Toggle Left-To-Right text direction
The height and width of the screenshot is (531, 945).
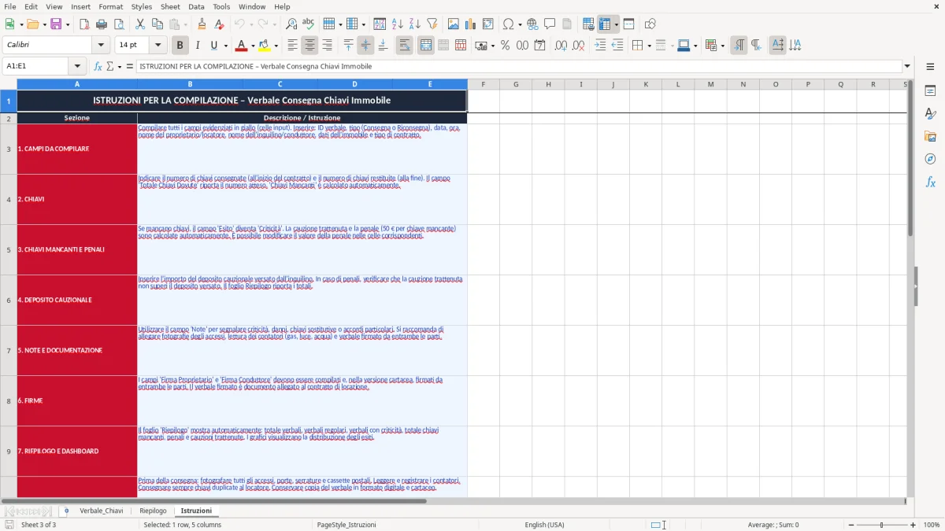[x=739, y=46]
